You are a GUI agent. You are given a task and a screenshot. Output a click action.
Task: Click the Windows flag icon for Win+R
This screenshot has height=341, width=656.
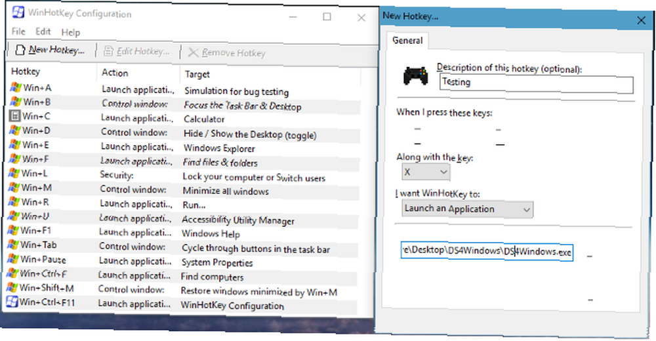pyautogui.click(x=14, y=202)
